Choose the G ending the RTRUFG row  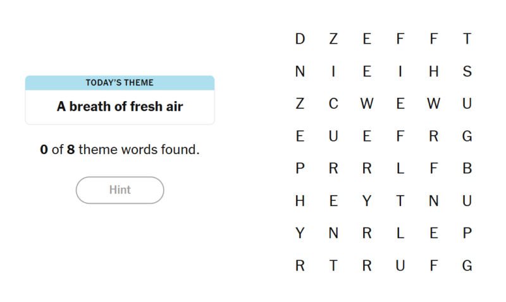(467, 265)
